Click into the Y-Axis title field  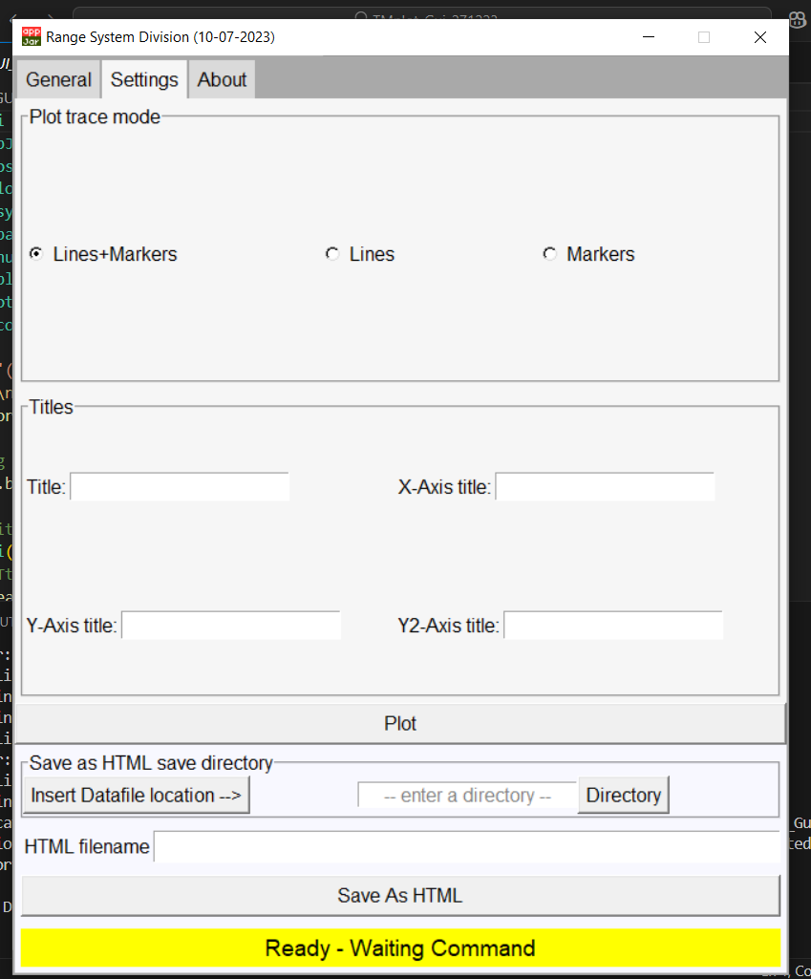[231, 626]
